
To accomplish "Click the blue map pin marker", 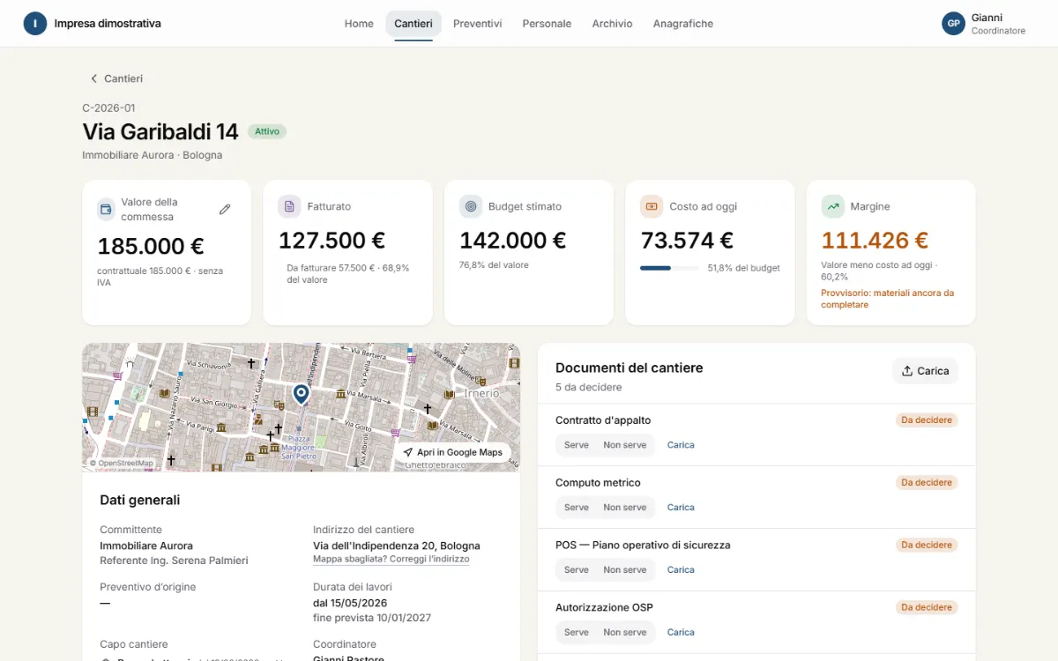I will pyautogui.click(x=302, y=394).
